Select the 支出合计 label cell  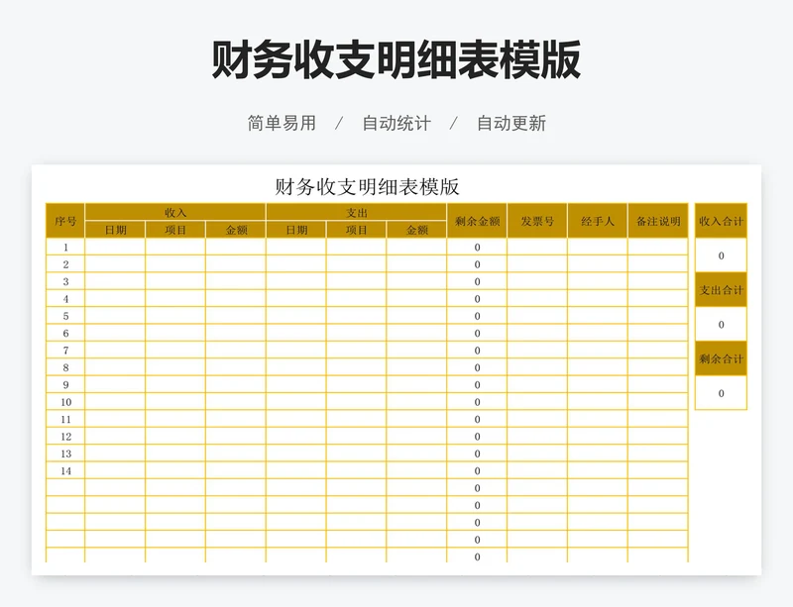click(722, 290)
